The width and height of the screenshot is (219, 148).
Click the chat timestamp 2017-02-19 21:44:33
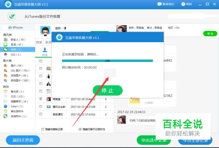point(131,112)
